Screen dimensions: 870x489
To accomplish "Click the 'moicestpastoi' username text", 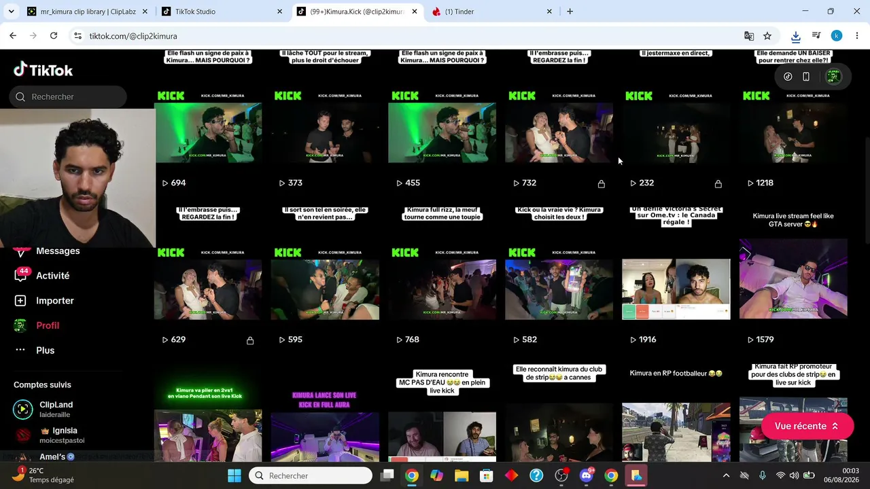I will pos(62,441).
